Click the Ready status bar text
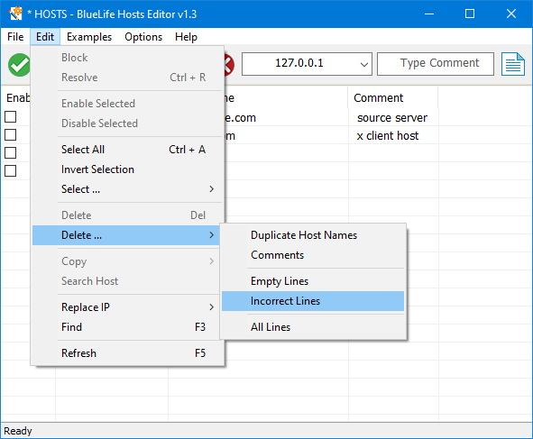Screen dimensions: 533x439 coord(18,431)
